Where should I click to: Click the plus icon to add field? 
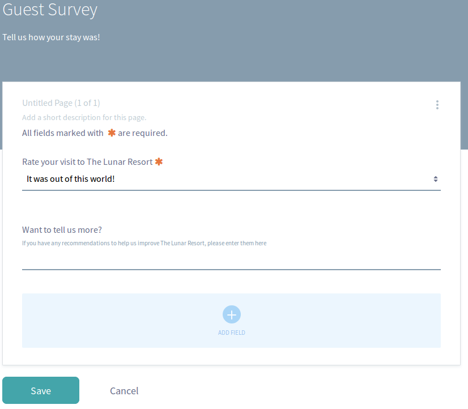point(232,314)
